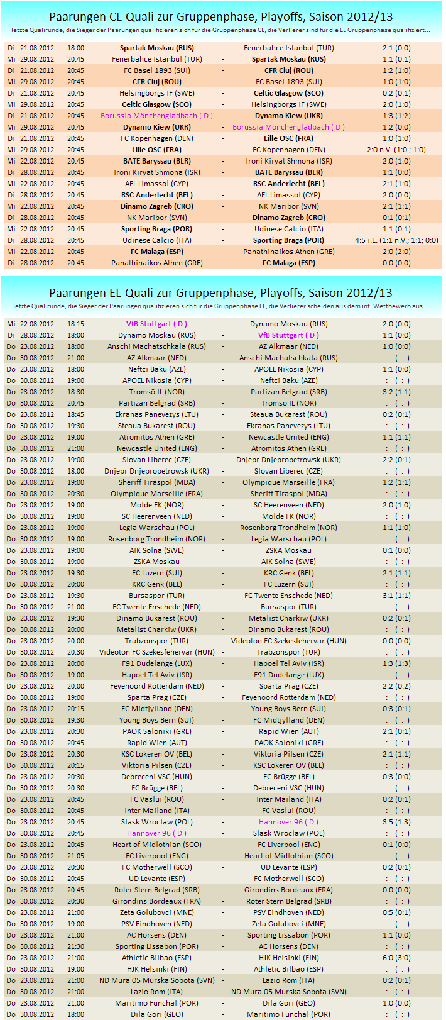
Task: Click bold "CFR Cluj (ROU)" as away team
Action: click(x=289, y=70)
